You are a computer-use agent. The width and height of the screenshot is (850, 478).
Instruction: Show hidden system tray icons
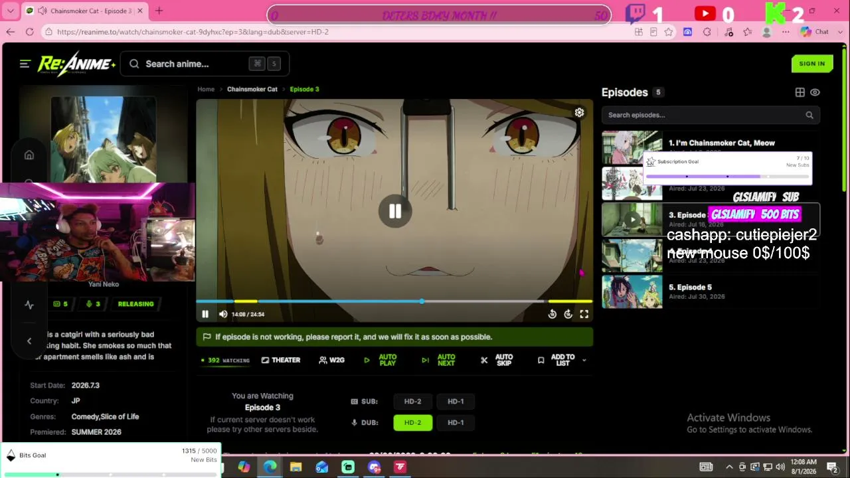coord(729,467)
